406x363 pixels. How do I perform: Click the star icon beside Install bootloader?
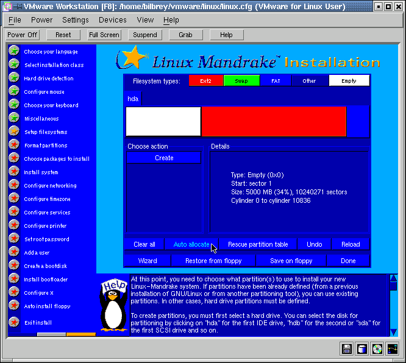coord(14,279)
